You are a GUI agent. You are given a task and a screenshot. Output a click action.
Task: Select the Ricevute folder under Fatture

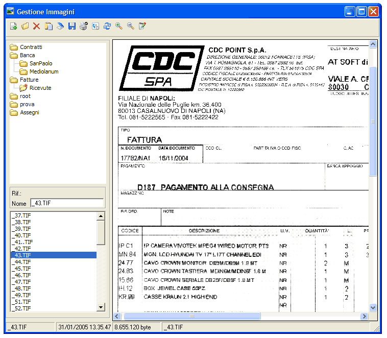click(40, 88)
